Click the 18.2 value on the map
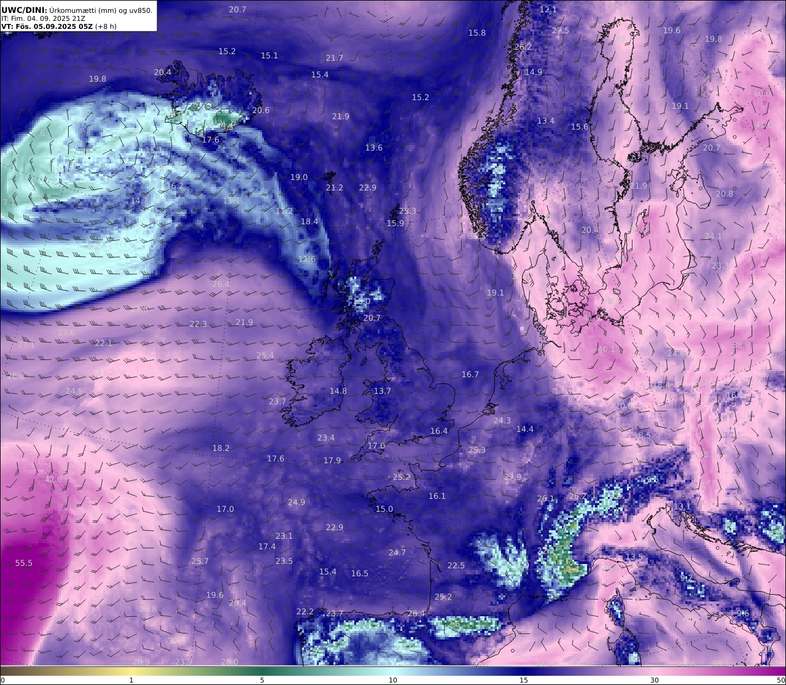 pos(221,448)
